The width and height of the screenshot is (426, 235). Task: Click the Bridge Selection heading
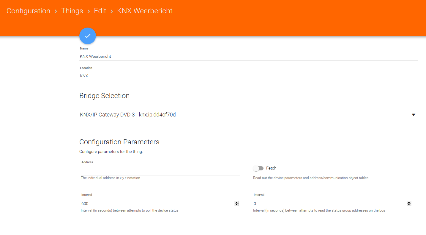tap(105, 96)
